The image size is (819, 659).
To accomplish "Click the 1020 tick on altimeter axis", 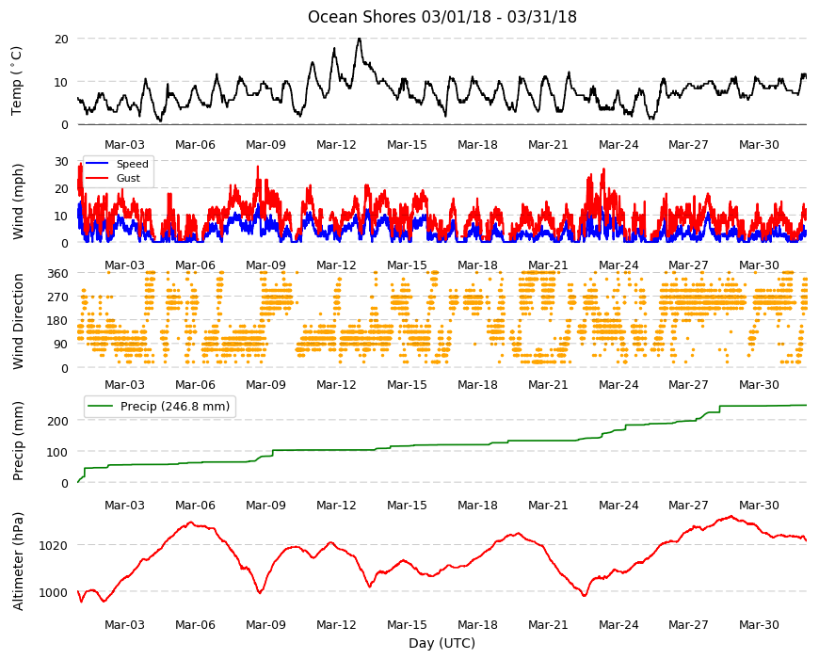I will [54, 546].
